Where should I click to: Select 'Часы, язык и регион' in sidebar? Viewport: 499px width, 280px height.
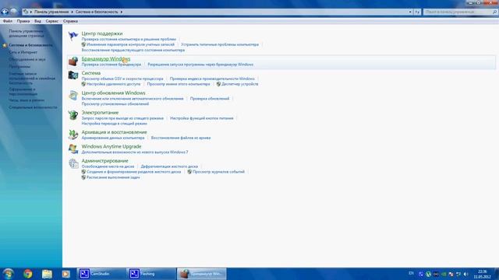[27, 100]
